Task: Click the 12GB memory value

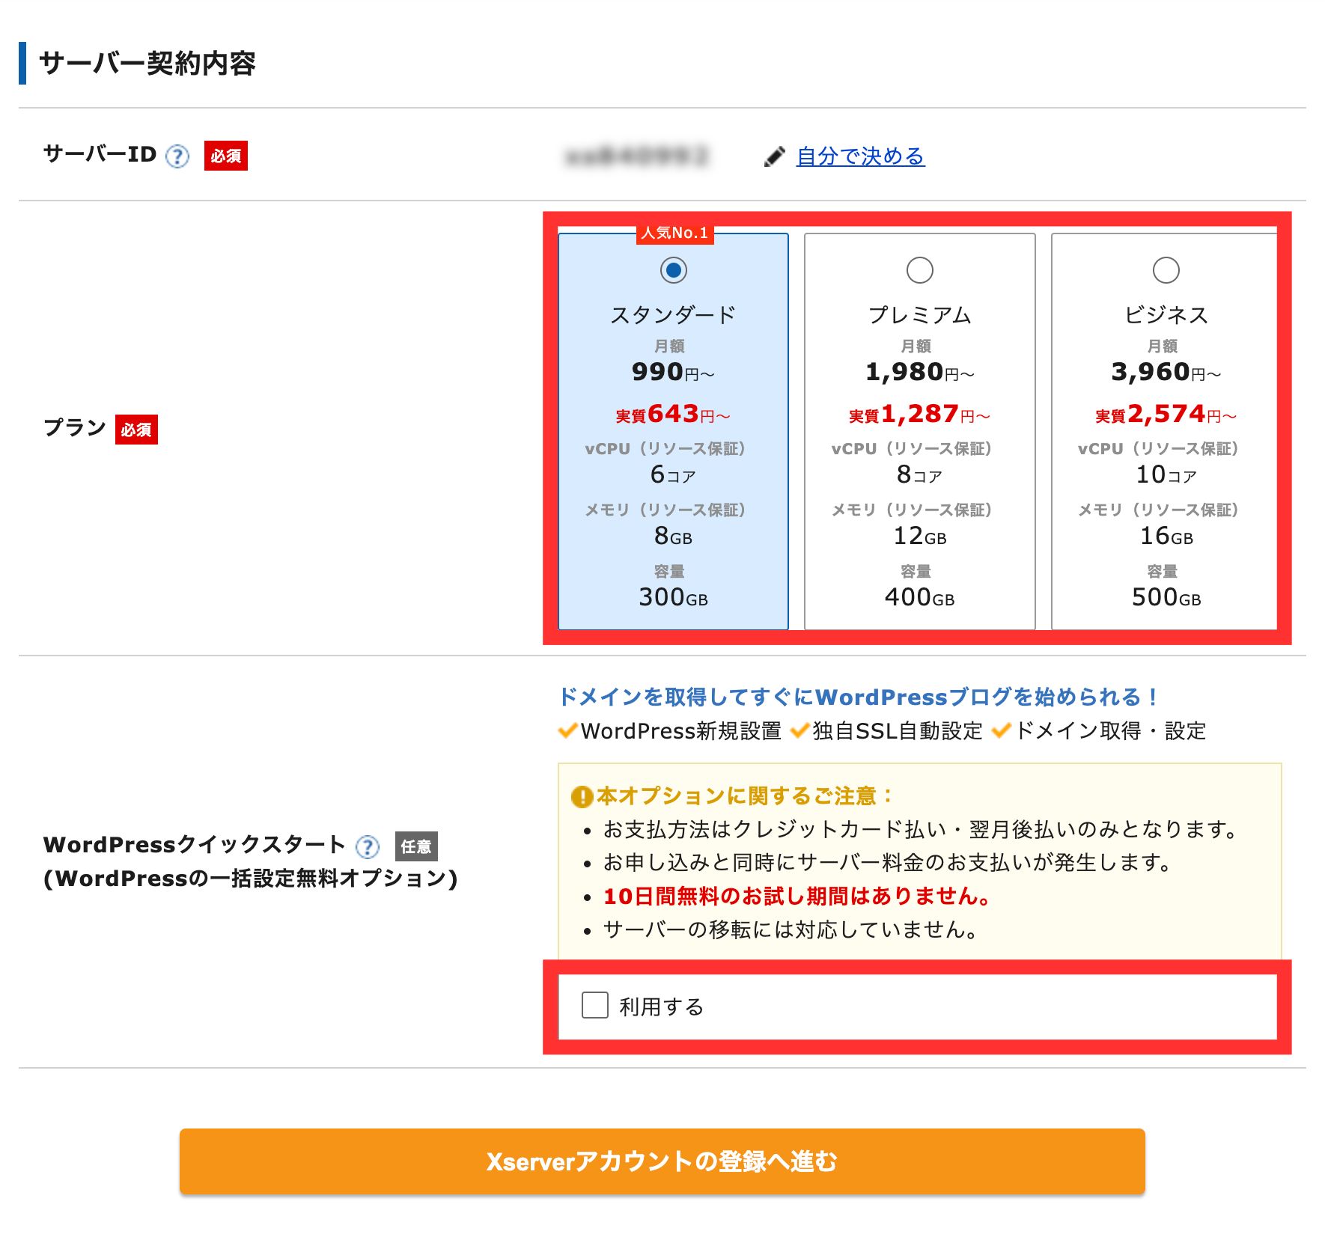Action: [919, 536]
